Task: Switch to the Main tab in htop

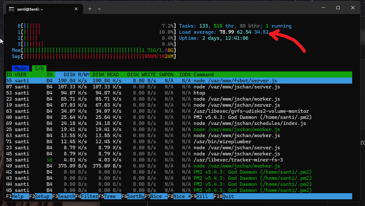Action: (x=21, y=69)
